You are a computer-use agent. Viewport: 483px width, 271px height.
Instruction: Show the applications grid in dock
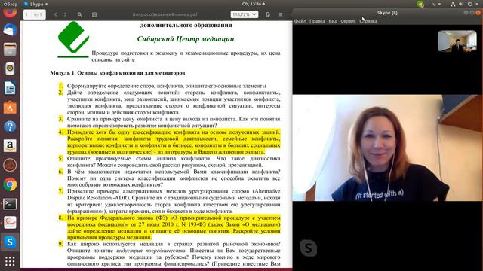pos(10,261)
